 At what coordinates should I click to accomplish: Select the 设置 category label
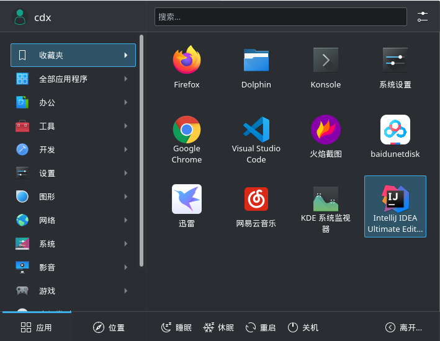(x=47, y=174)
